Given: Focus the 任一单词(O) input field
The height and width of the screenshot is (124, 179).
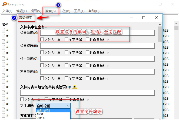Looking at the screenshot, I should click(97, 59).
